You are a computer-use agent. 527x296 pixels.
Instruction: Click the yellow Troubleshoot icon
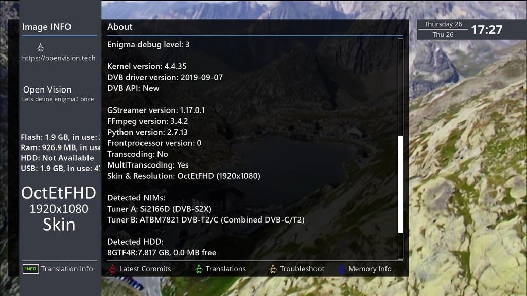coord(273,269)
